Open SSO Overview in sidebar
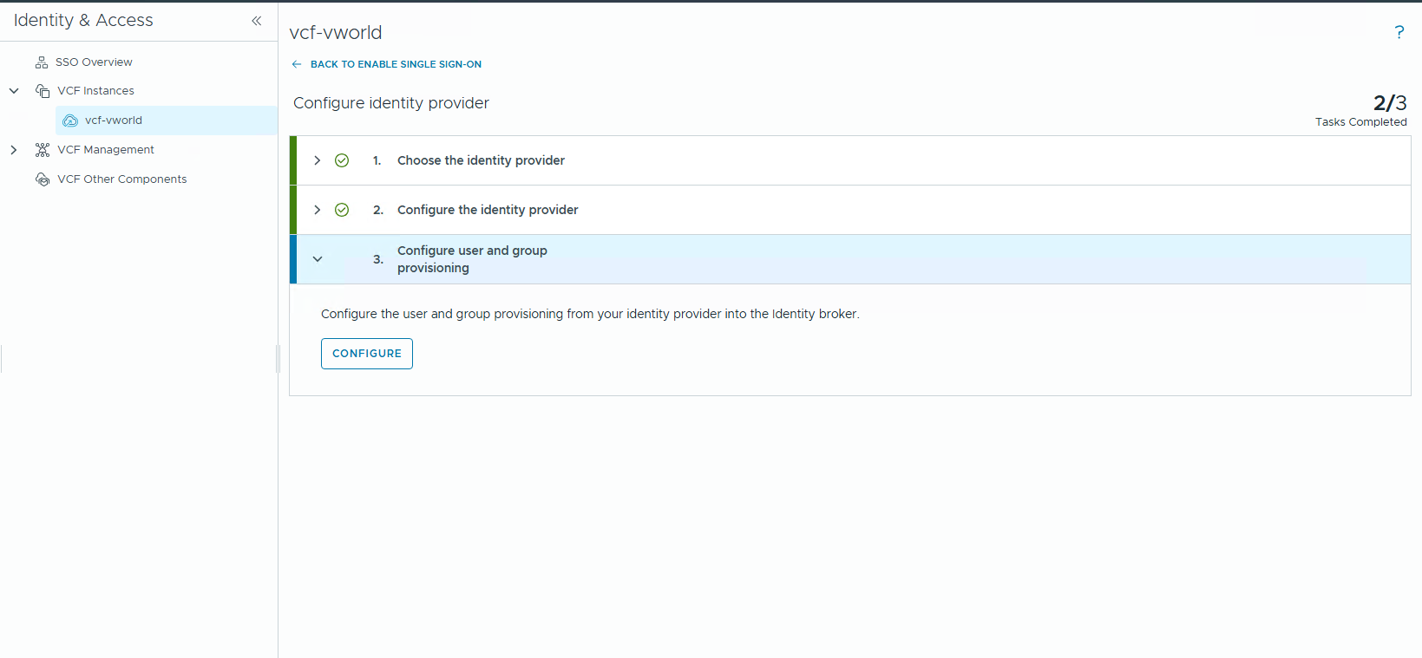Screen dimensions: 1422x658 94,62
